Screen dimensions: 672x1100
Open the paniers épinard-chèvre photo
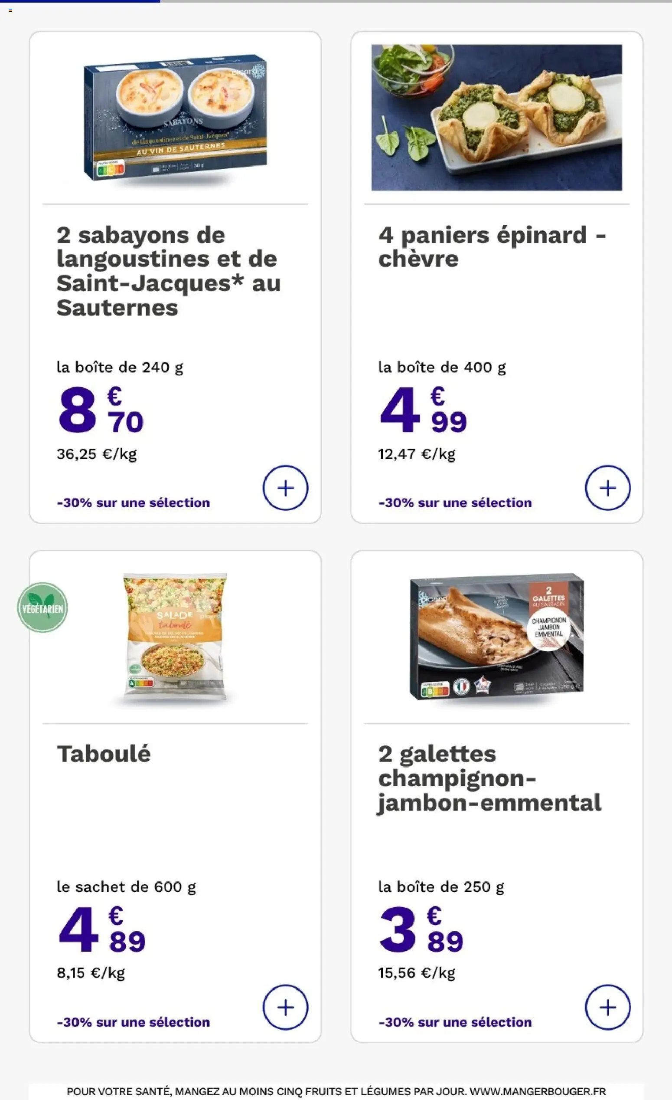(x=496, y=118)
